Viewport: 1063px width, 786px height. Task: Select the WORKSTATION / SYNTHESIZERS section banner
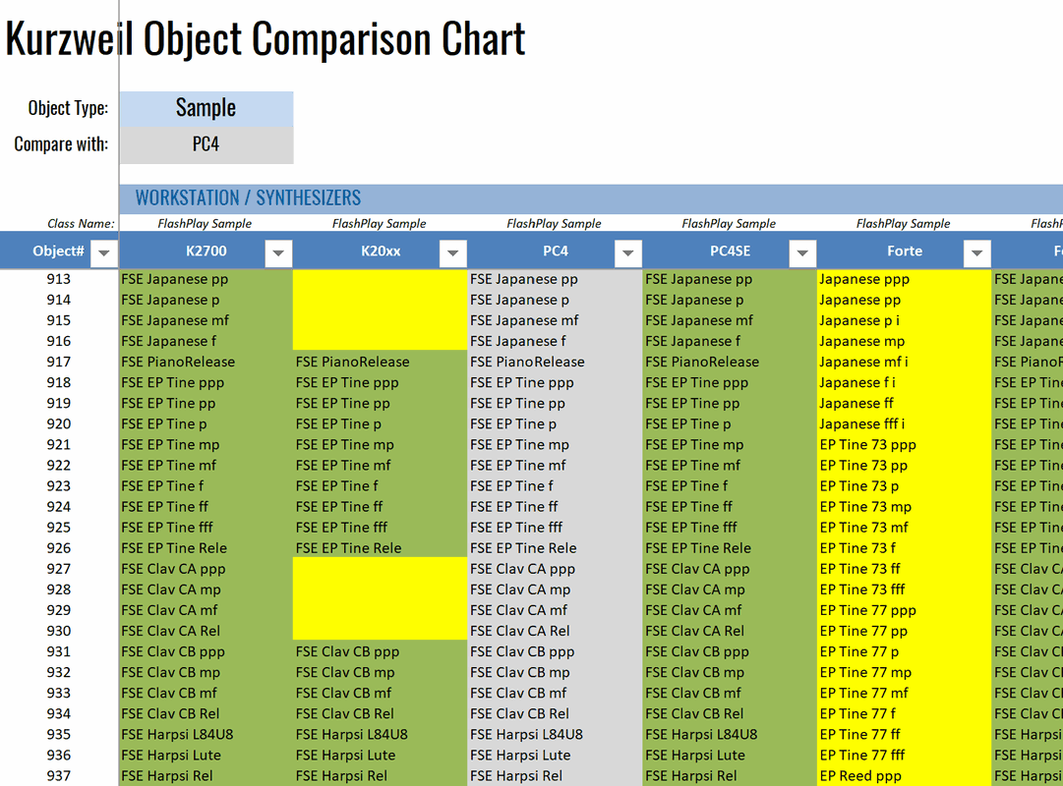tap(591, 197)
